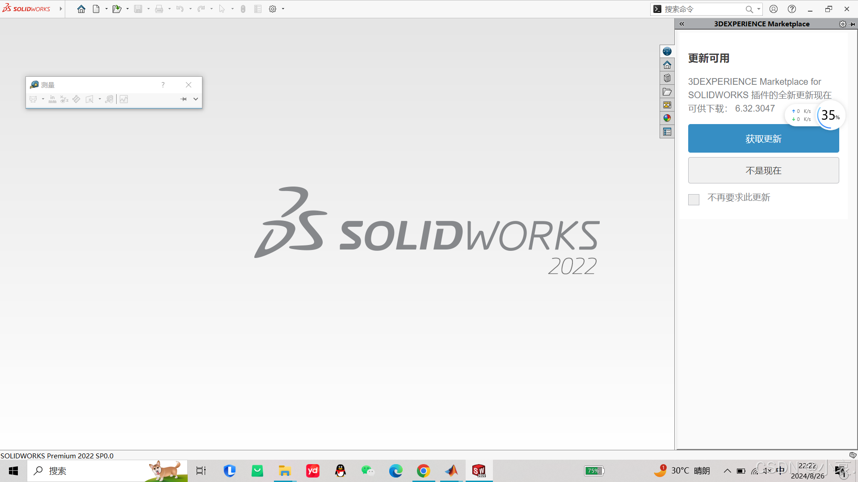Check 不再要求此更新 checkbox
The image size is (858, 482).
coord(694,199)
